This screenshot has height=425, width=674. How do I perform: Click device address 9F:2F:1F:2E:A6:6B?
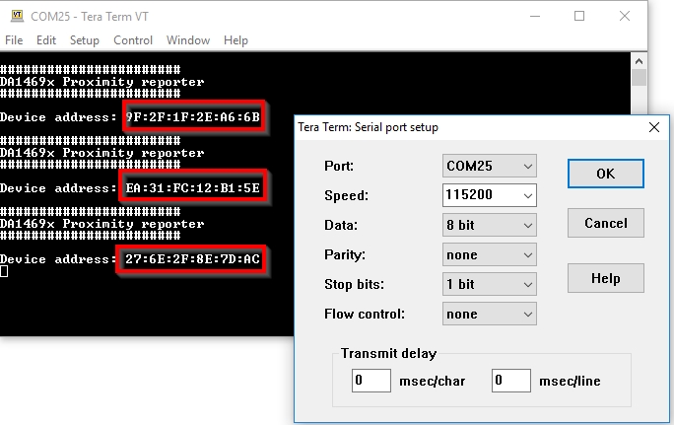tap(193, 116)
